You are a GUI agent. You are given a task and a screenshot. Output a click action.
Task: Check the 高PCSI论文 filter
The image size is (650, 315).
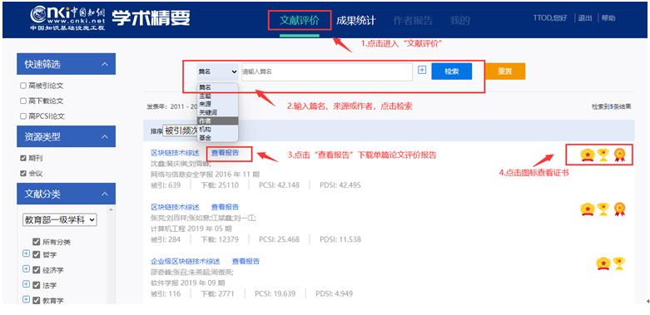click(x=23, y=116)
